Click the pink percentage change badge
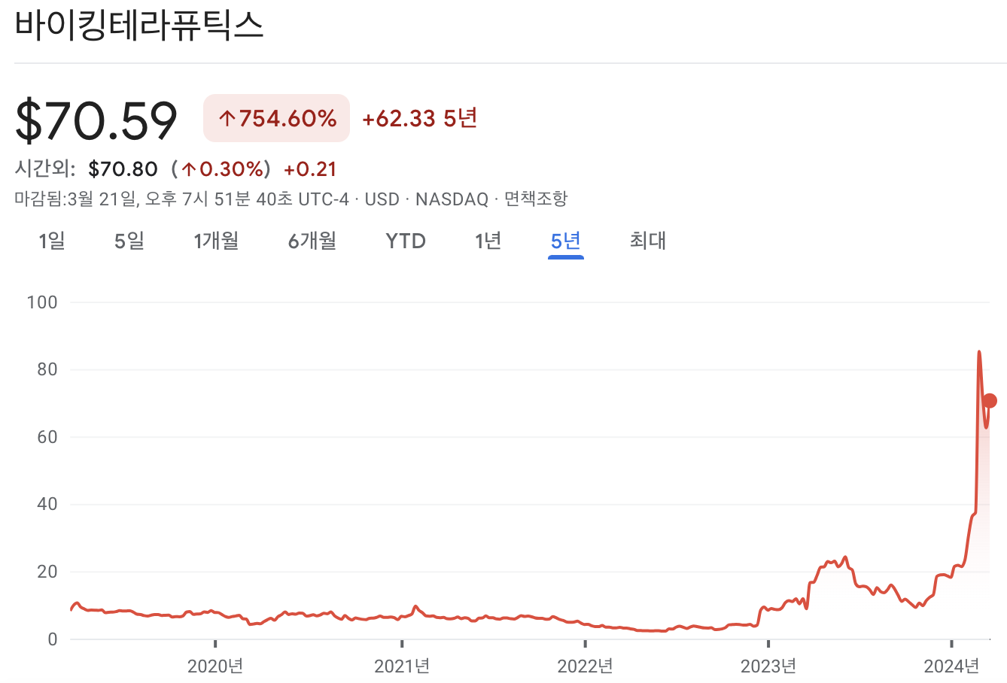This screenshot has height=683, width=1007. click(x=276, y=118)
